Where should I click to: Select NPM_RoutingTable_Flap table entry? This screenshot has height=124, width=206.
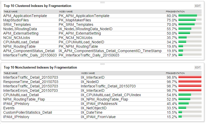coord(24,99)
